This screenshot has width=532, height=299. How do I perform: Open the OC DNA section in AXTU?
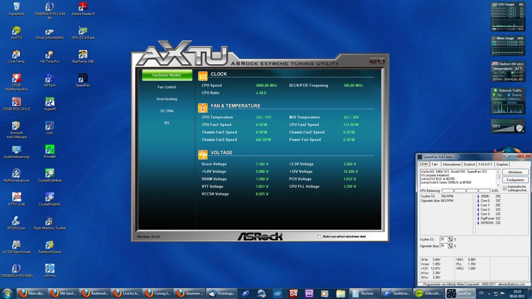(167, 111)
